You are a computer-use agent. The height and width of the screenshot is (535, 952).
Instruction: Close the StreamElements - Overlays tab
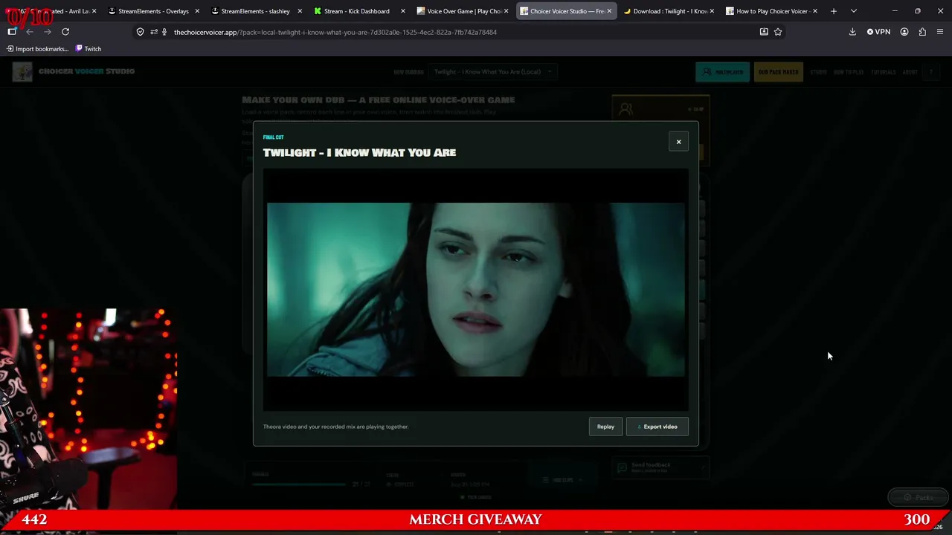point(197,11)
